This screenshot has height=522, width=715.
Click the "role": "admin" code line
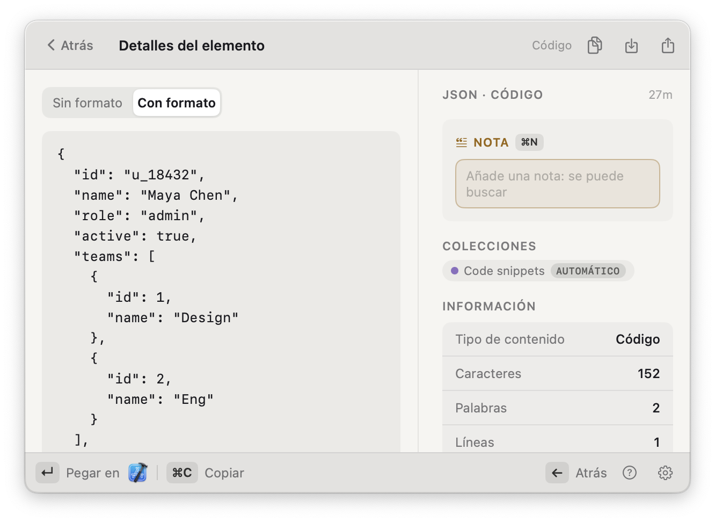click(x=140, y=216)
